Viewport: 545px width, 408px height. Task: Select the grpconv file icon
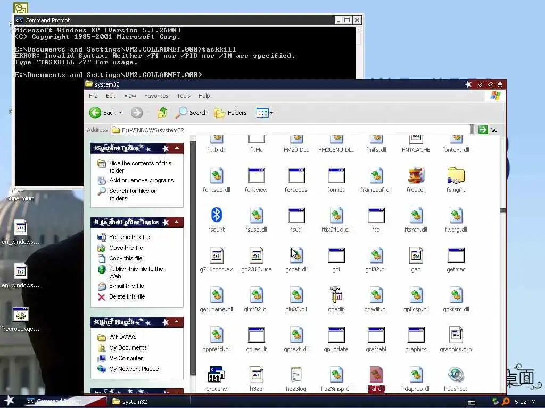tap(216, 375)
